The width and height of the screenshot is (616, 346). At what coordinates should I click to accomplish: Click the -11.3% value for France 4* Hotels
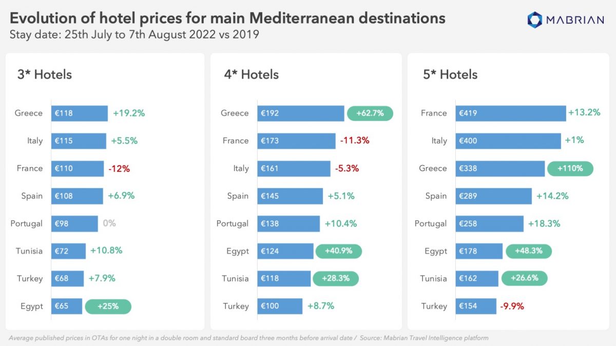click(x=355, y=140)
